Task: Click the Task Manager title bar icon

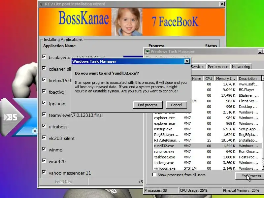Action: (148, 51)
